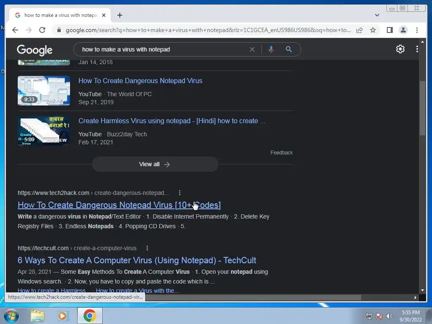Click the taskbar clock showing 5:55 PM
The width and height of the screenshot is (432, 324).
(x=410, y=316)
